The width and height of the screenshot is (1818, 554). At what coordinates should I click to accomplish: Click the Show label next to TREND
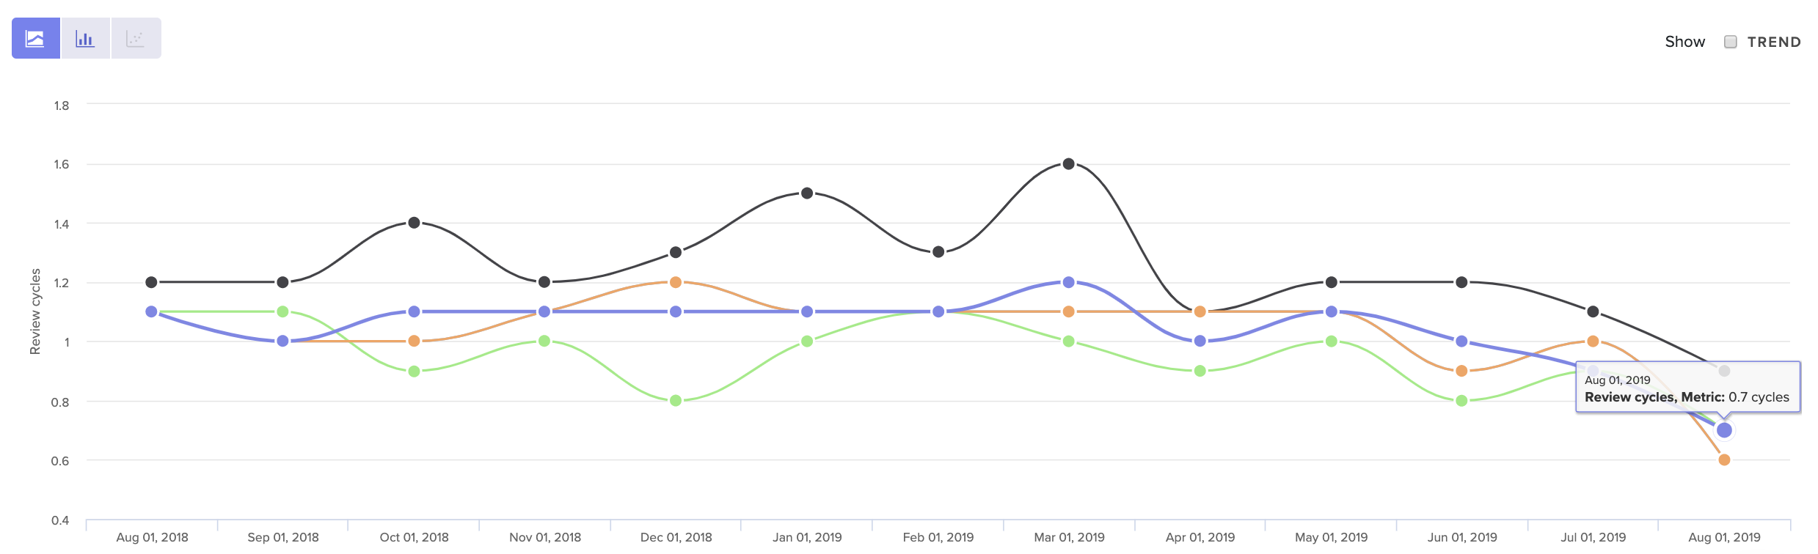pos(1685,42)
